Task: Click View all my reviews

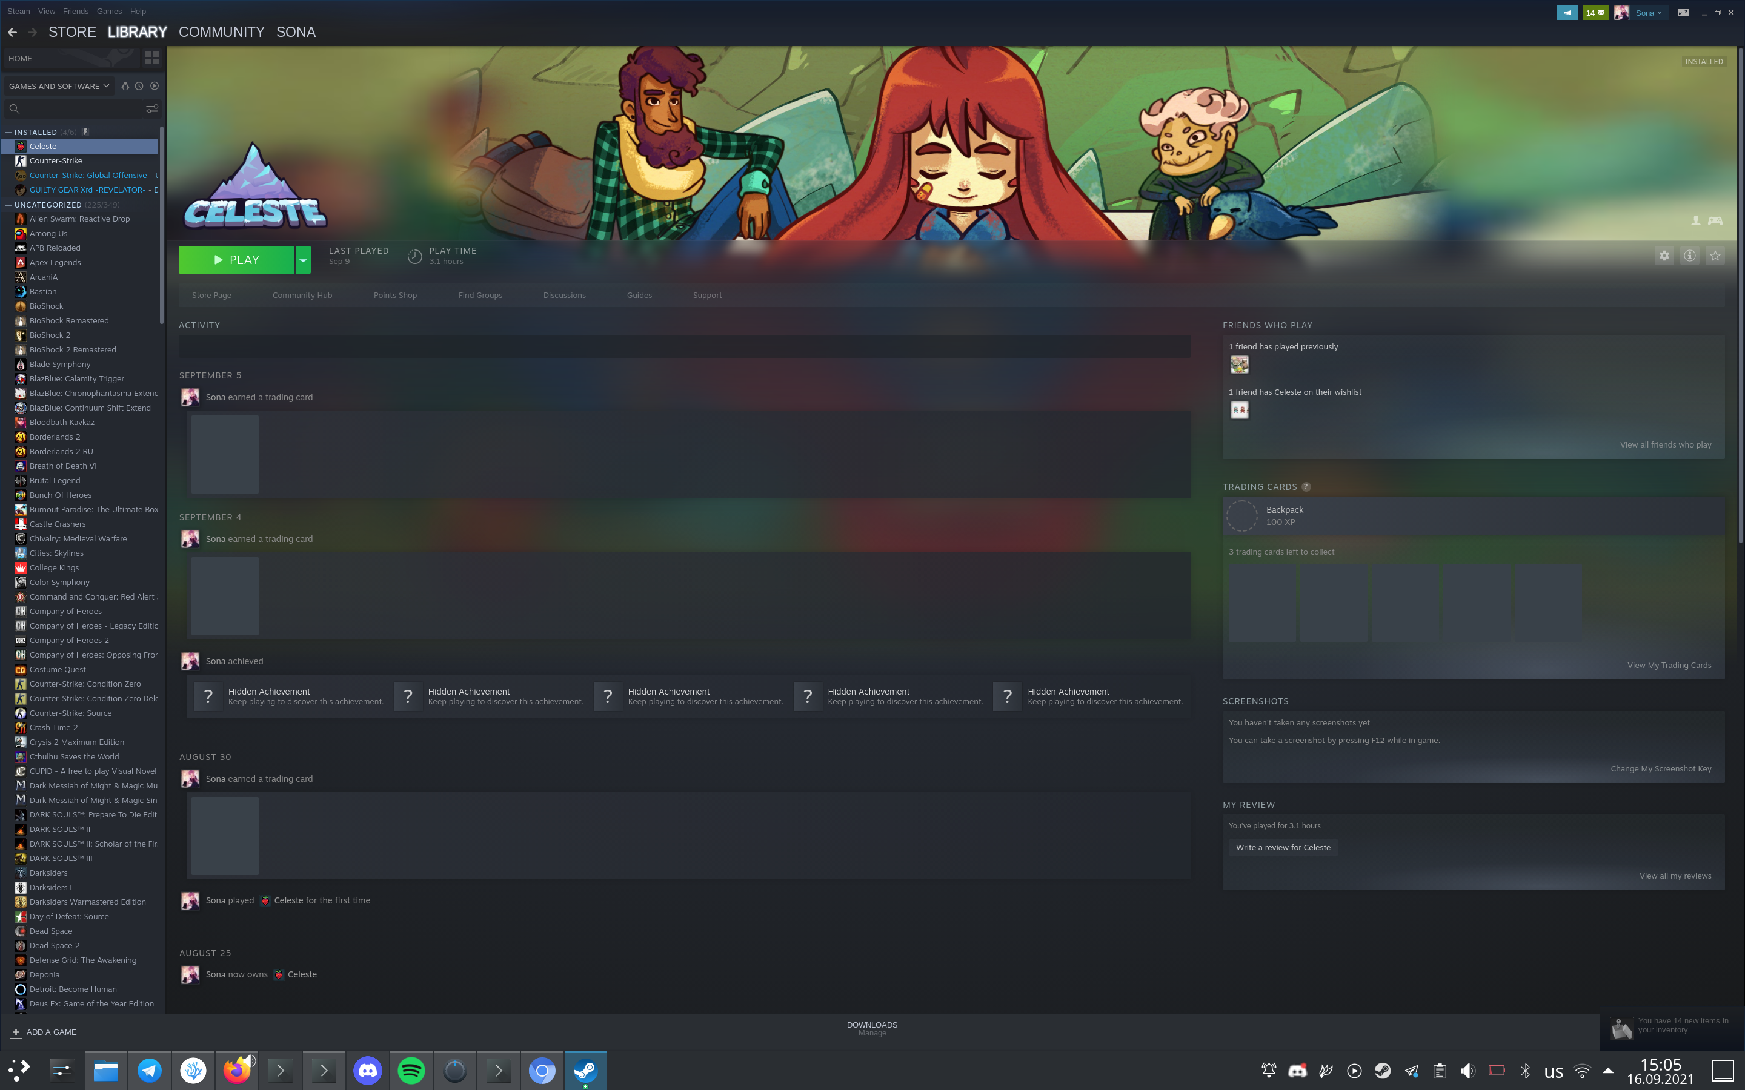Action: pos(1675,876)
